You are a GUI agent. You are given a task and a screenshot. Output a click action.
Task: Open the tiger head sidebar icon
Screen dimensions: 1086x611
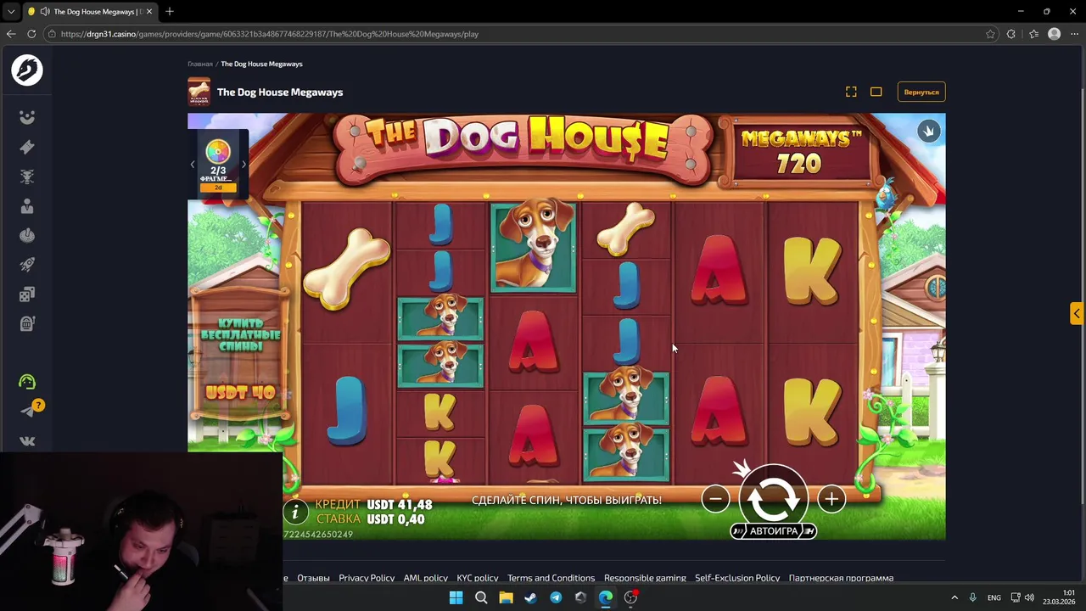(27, 177)
